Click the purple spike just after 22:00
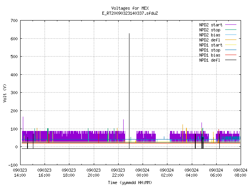 pyautogui.click(x=124, y=125)
